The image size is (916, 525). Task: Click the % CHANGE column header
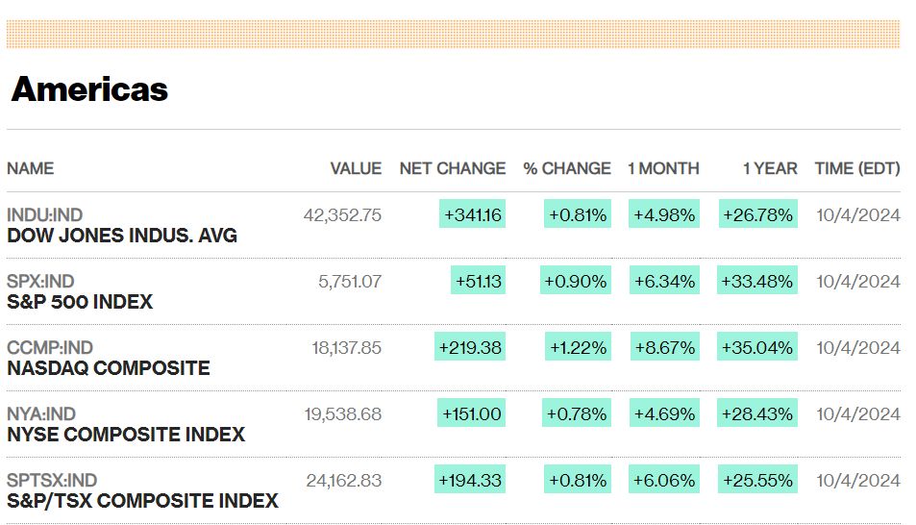pyautogui.click(x=567, y=168)
